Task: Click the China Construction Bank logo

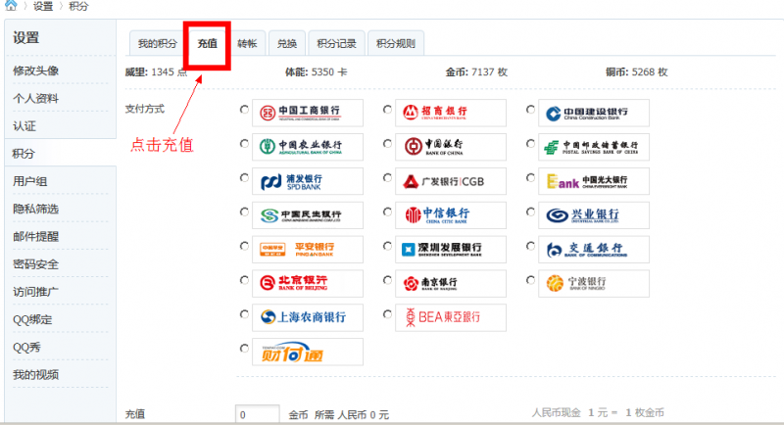Action: point(594,112)
